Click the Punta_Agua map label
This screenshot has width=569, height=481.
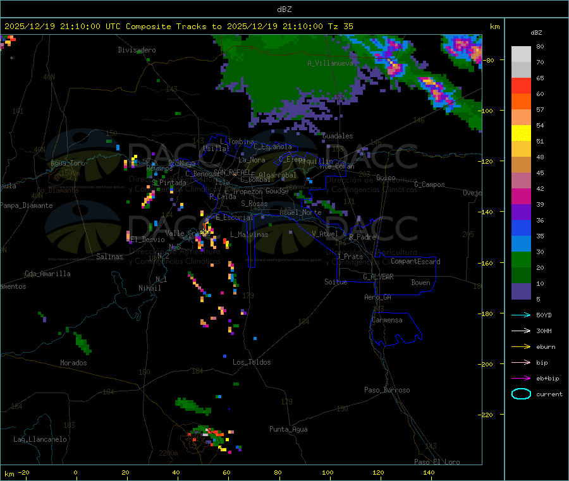(288, 429)
